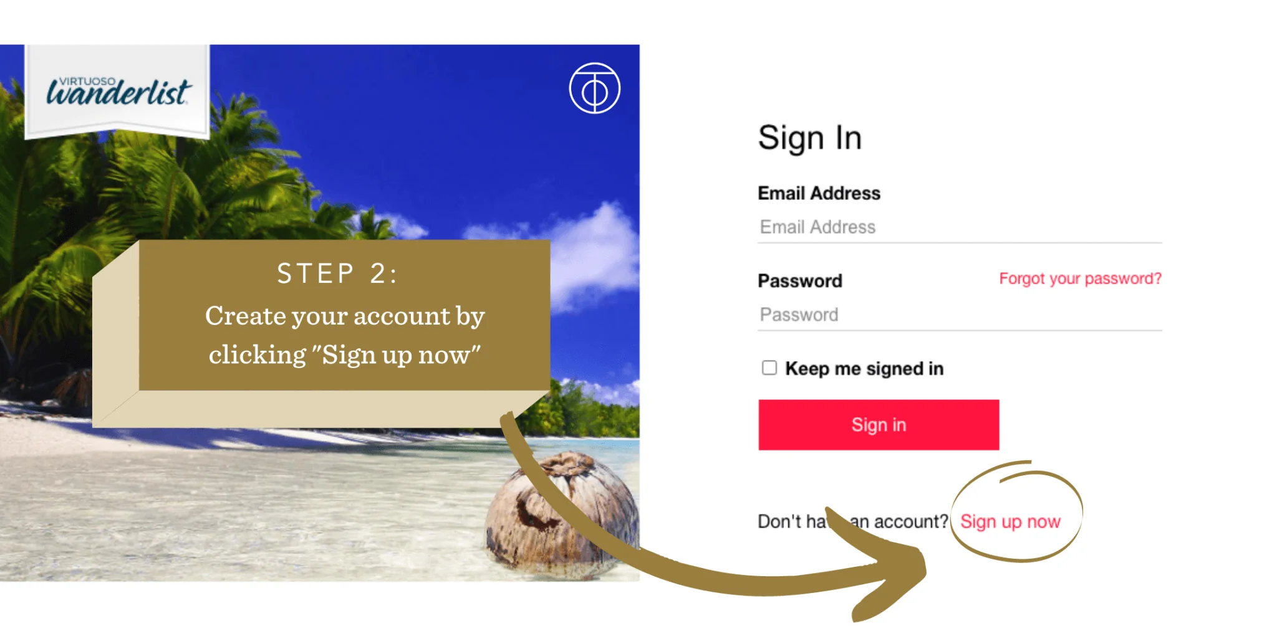Image resolution: width=1277 pixels, height=626 pixels.
Task: Click the white cloud in the sky
Action: [592, 255]
